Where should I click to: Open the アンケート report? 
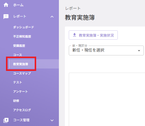(20, 91)
